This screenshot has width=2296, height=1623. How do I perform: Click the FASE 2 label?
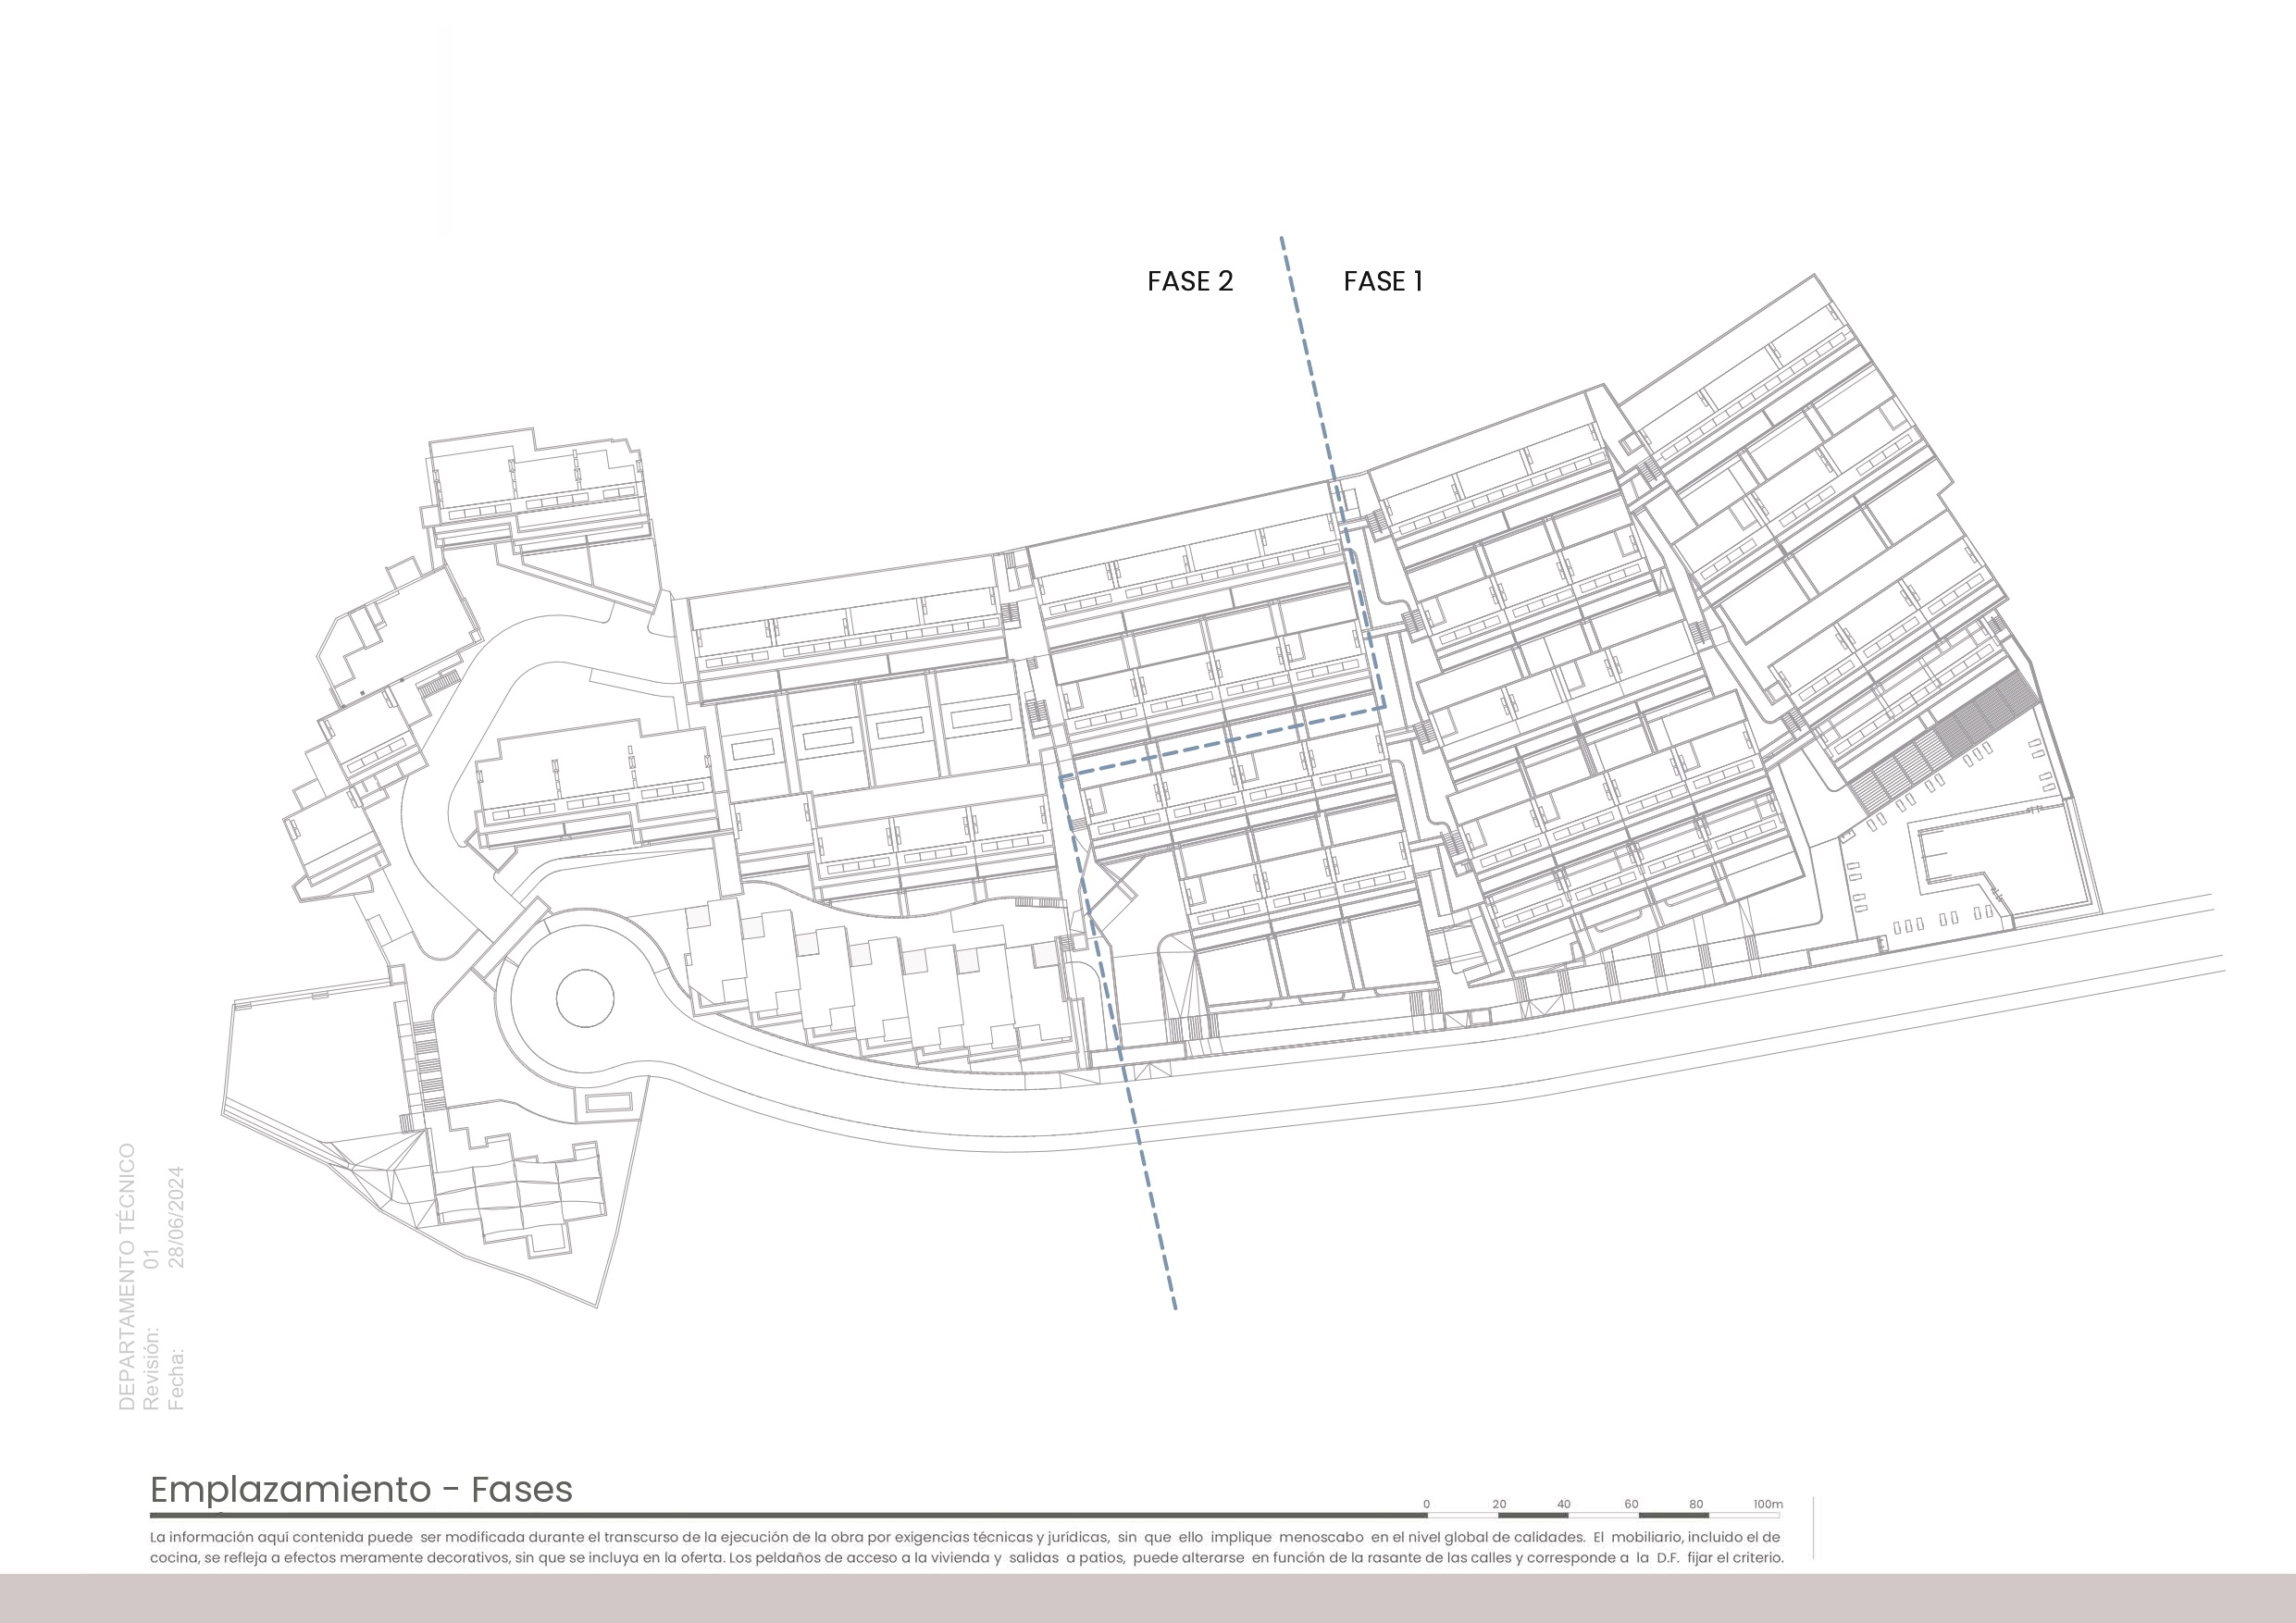point(1190,282)
